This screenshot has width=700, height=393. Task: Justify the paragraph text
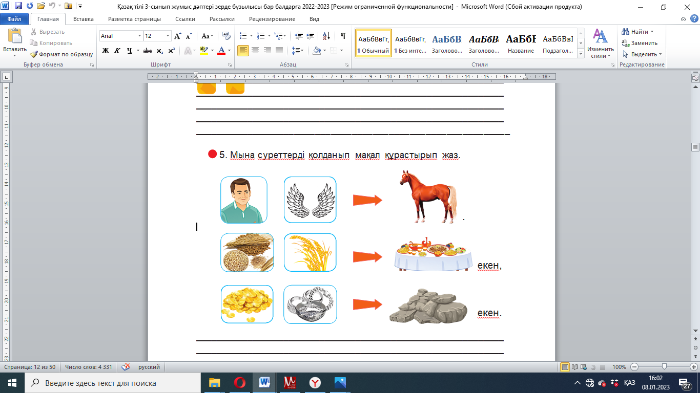pos(279,51)
